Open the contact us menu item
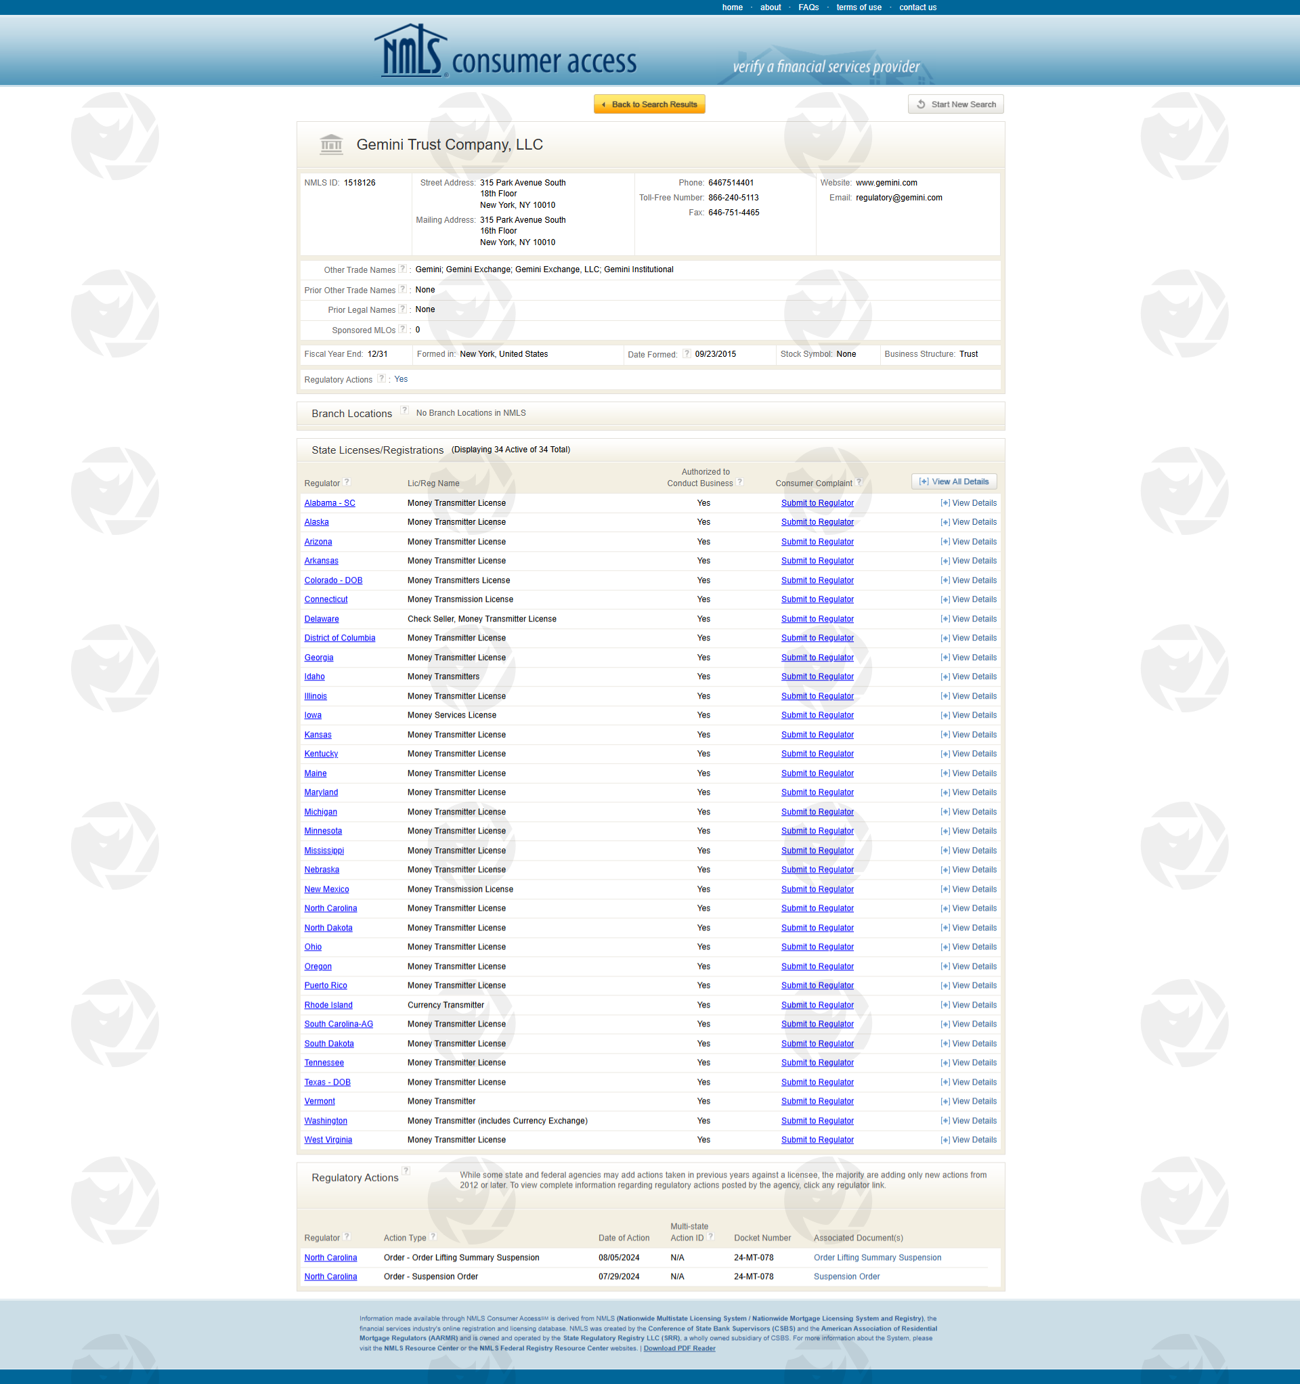 pos(917,7)
